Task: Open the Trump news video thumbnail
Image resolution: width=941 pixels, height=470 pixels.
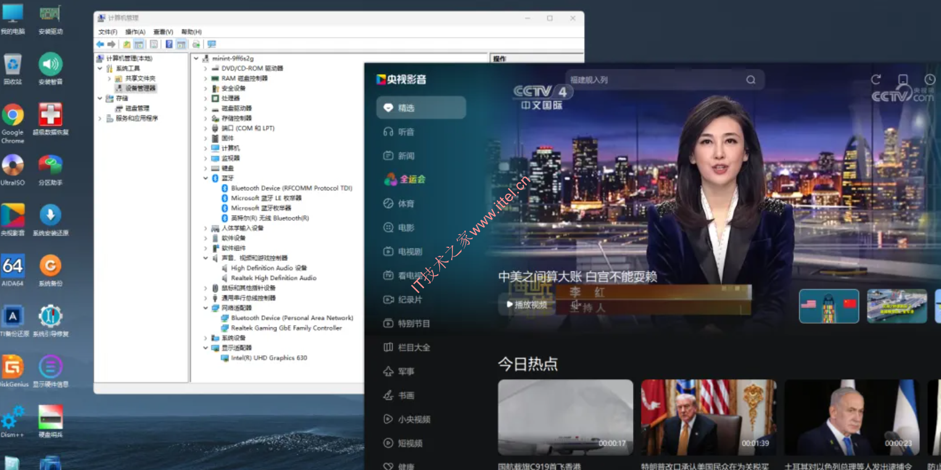Action: (x=708, y=418)
